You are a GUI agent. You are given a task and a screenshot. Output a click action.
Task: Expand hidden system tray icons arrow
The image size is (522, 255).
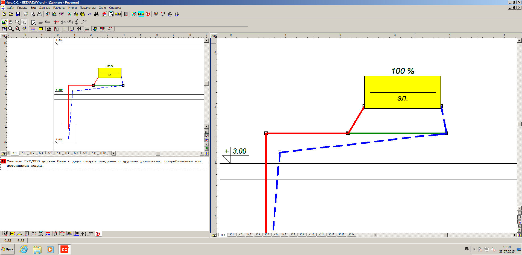[x=474, y=249]
